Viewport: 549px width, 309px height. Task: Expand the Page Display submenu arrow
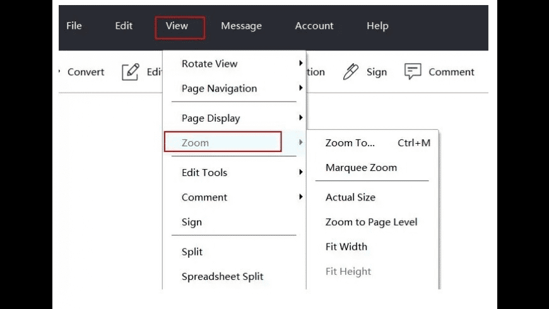(300, 117)
